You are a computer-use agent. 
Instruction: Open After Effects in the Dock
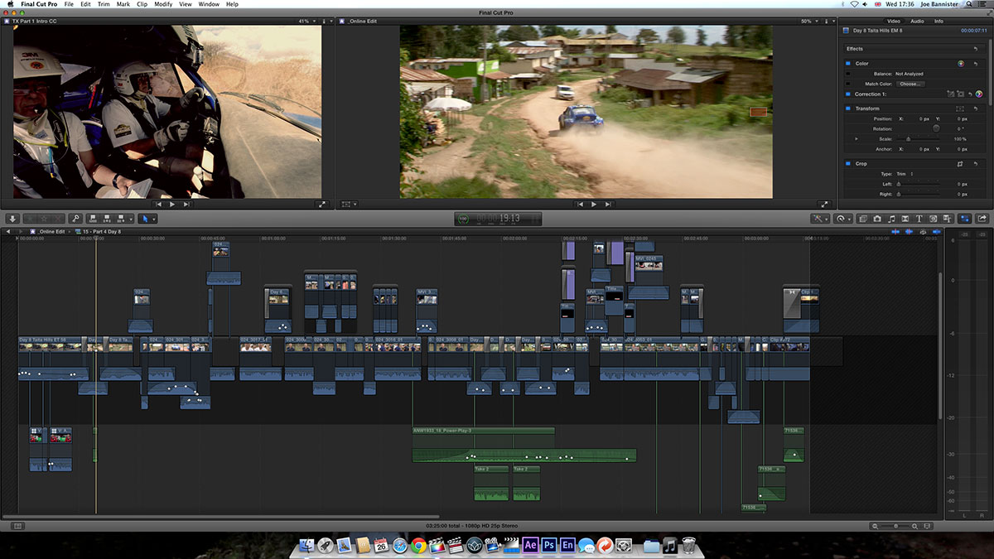[530, 545]
